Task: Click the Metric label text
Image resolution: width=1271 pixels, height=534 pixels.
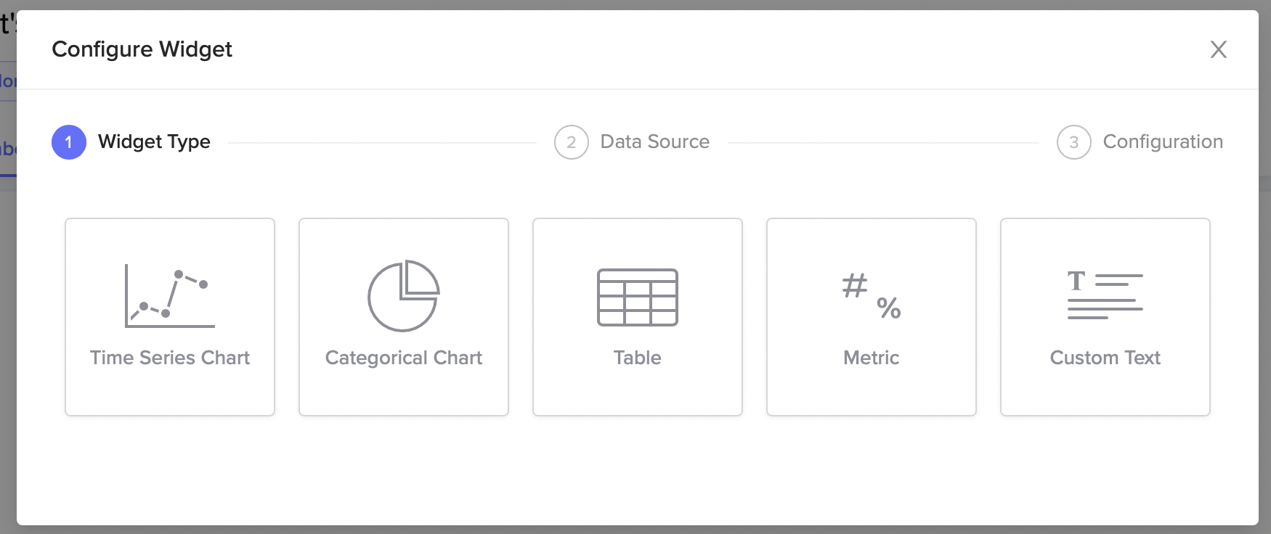Action: (x=872, y=358)
